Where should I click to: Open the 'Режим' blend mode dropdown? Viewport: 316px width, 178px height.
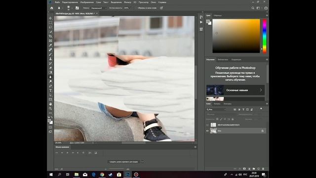[x=99, y=8]
